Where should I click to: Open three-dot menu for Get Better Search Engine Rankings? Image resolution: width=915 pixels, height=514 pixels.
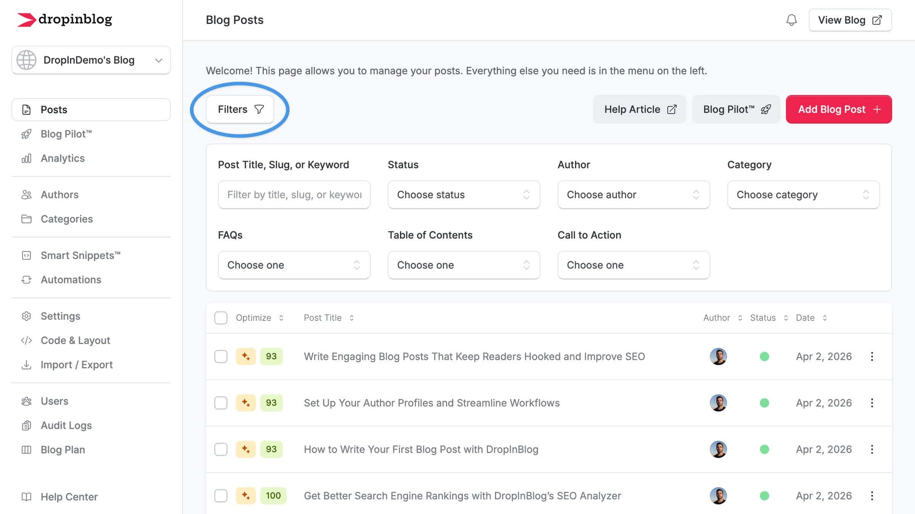(872, 496)
